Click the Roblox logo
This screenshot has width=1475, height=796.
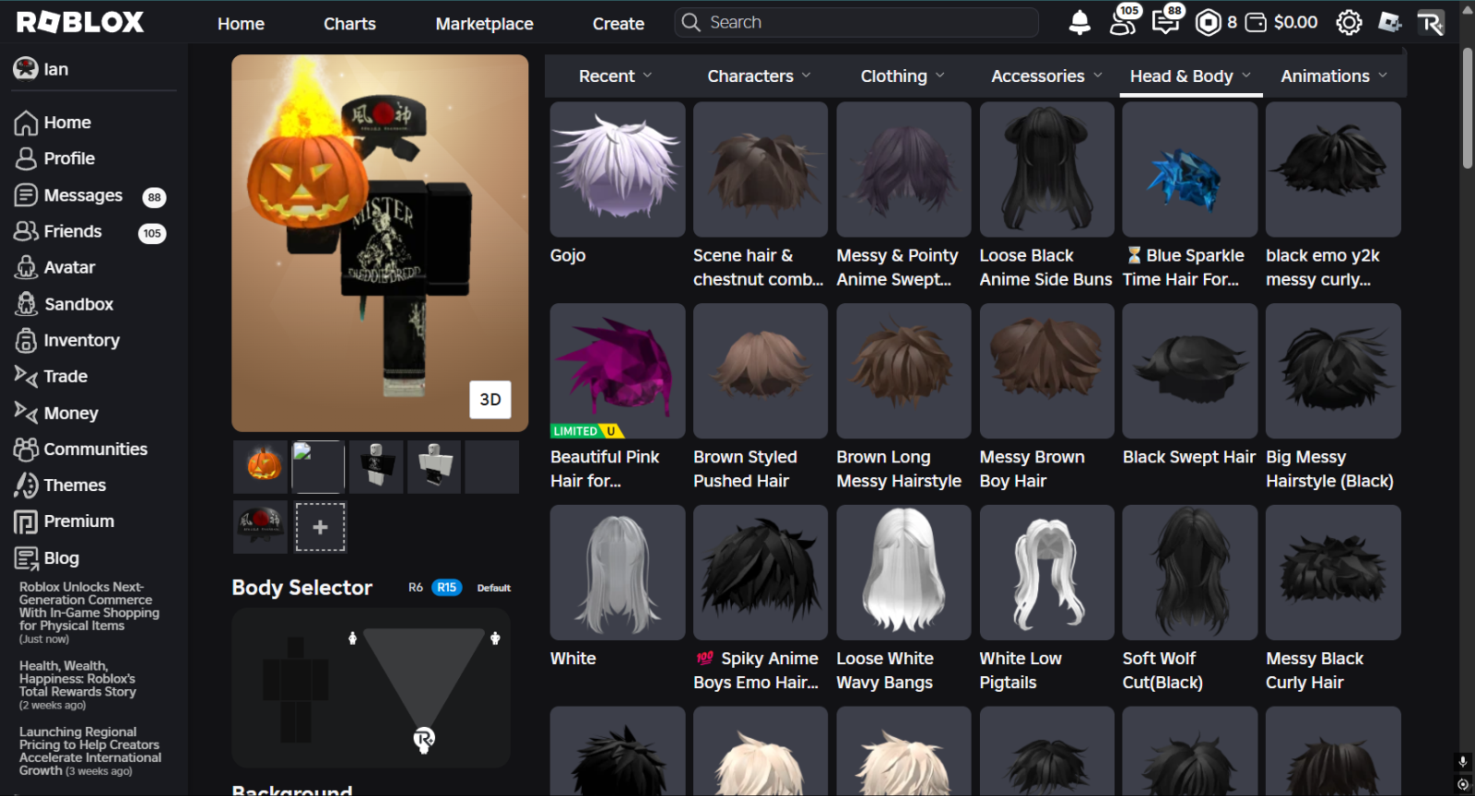coord(80,22)
